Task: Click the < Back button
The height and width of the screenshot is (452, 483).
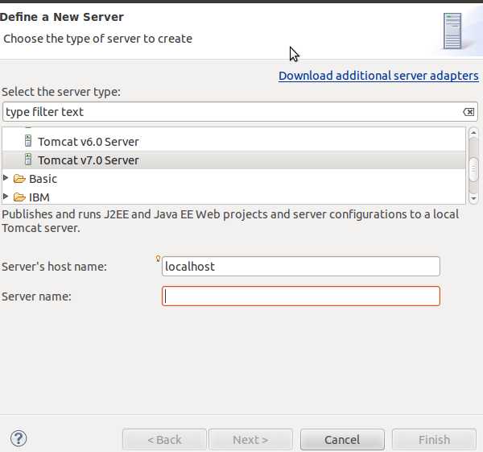Action: tap(164, 439)
